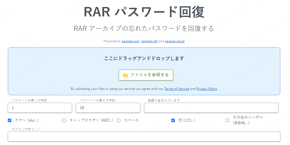290x145 pixels.
Task: Open the Terms of Service link
Action: (177, 89)
